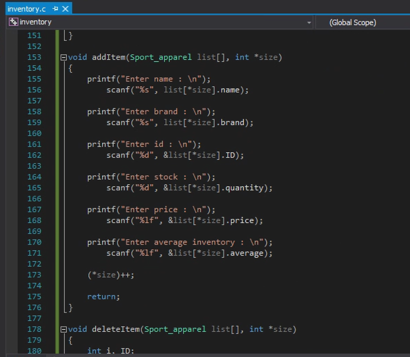This screenshot has width=410, height=357.
Task: Open the (Global Scope) scope selector
Action: tap(352, 22)
